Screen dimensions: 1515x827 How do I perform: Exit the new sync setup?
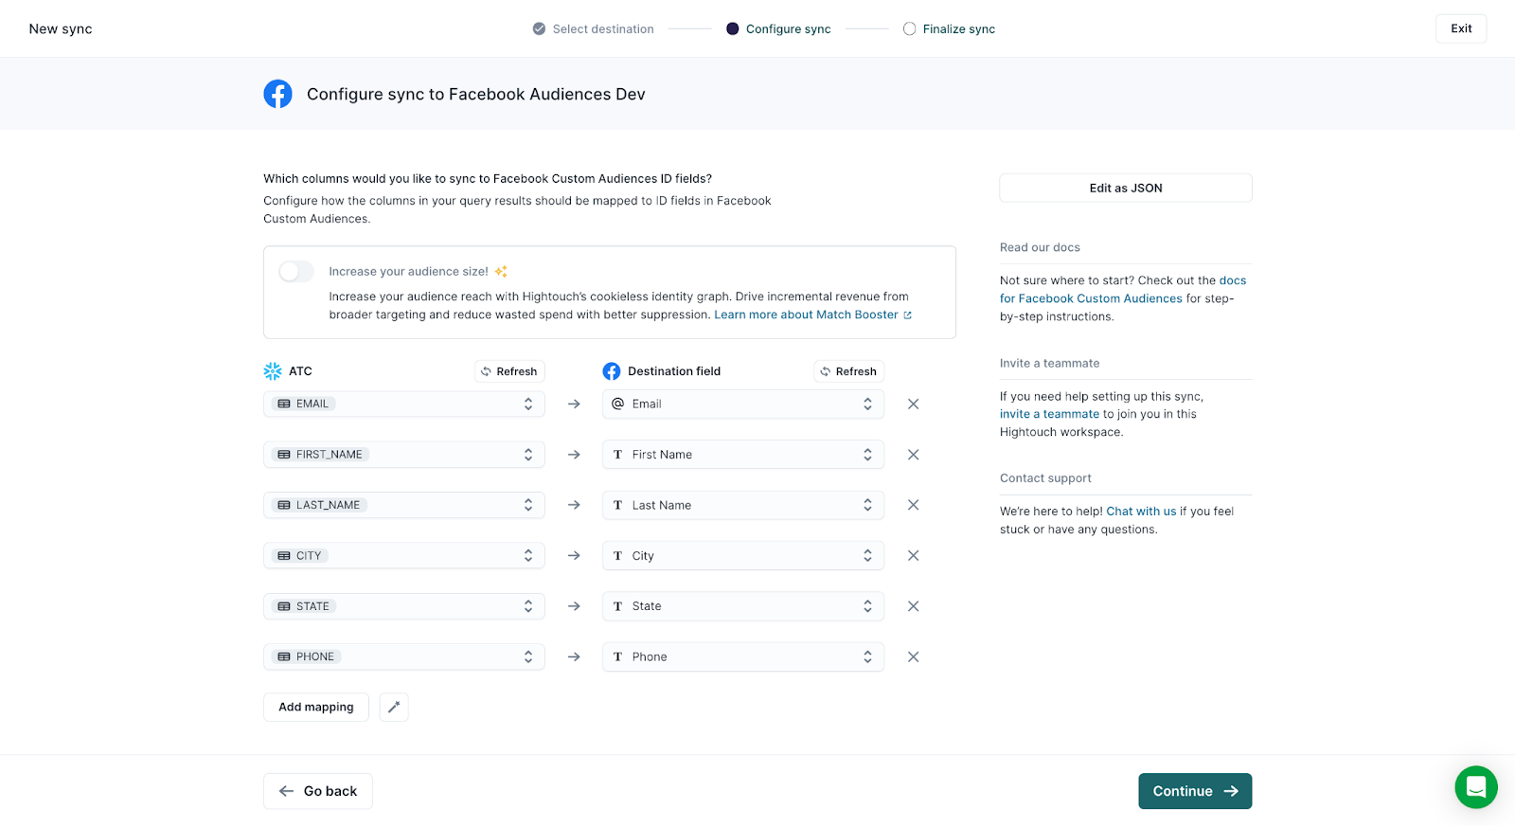1460,28
